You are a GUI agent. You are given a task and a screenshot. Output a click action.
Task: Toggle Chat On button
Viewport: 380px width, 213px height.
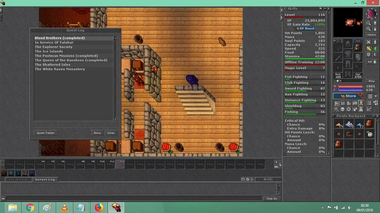tap(272, 199)
